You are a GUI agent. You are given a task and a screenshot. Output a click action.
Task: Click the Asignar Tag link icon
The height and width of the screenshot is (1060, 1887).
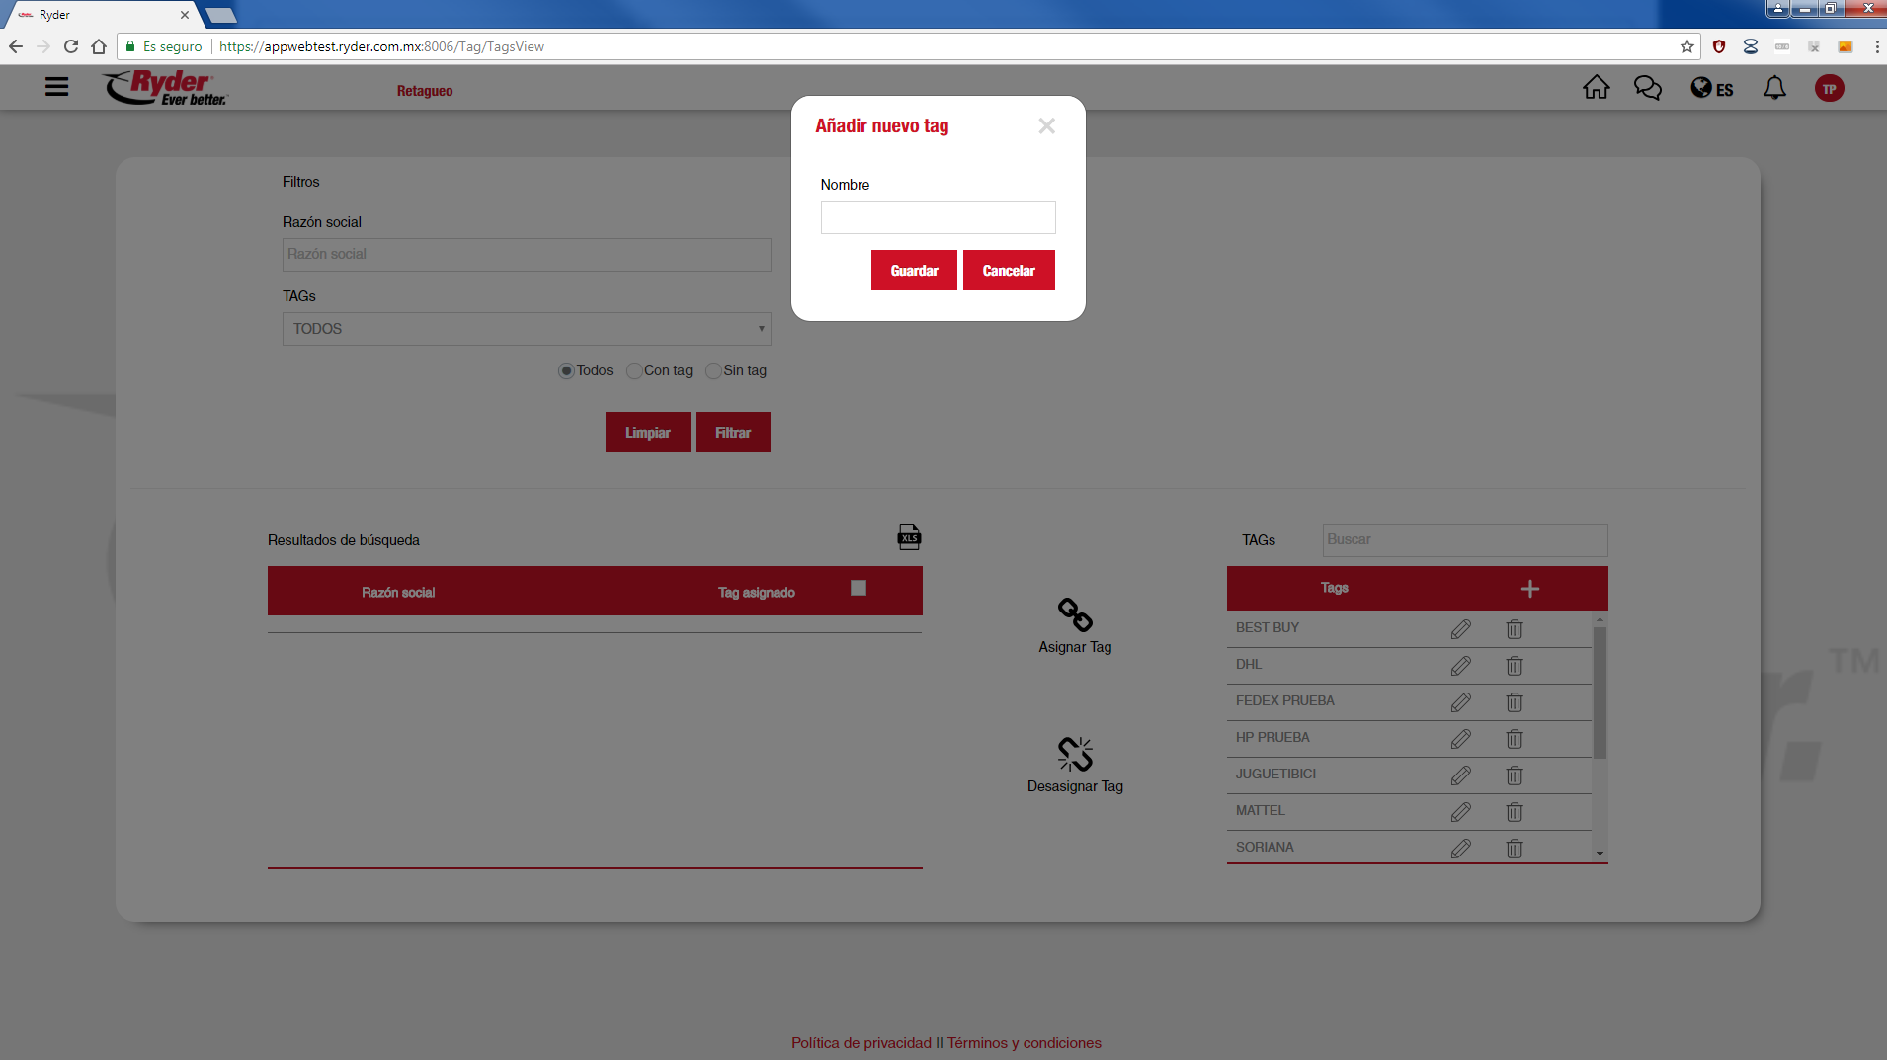[x=1075, y=614]
